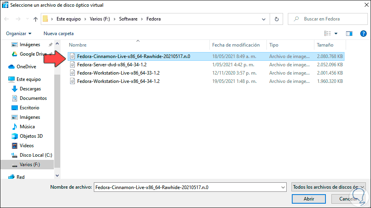Click Software in the address breadcrumb
Image resolution: width=371 pixels, height=208 pixels.
click(x=128, y=19)
